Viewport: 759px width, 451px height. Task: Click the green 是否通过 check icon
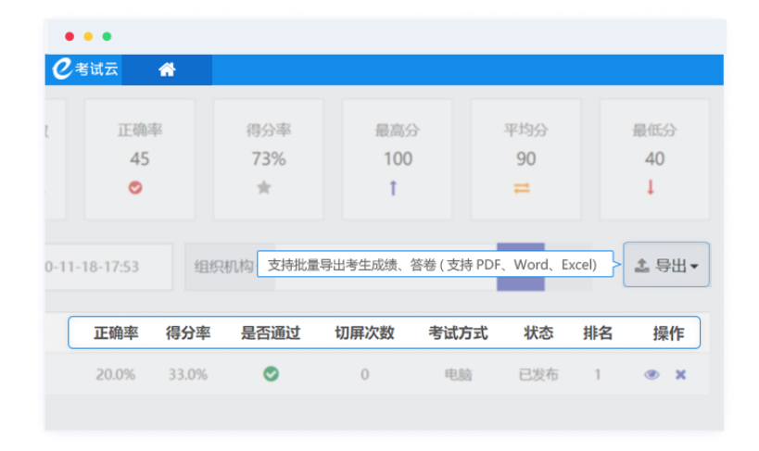click(x=271, y=374)
